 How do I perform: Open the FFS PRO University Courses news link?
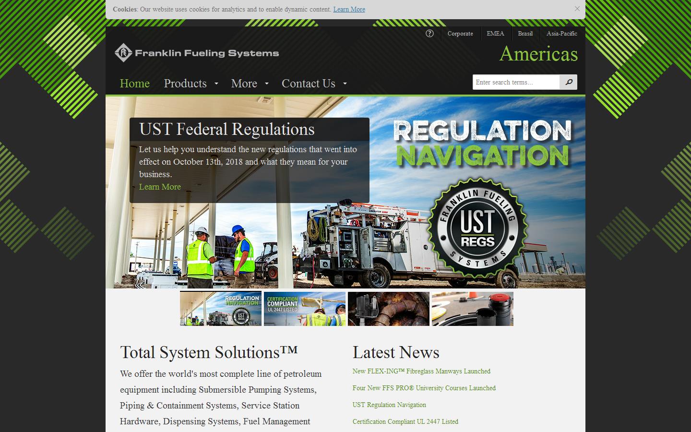[424, 388]
